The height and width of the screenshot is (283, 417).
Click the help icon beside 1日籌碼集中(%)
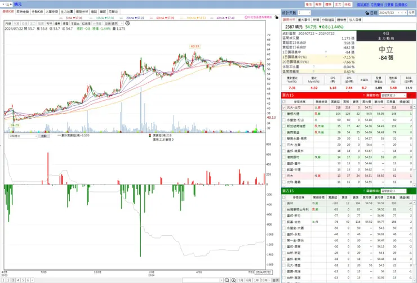click(326, 57)
